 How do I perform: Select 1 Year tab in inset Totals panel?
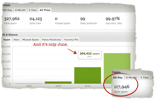point(145,78)
